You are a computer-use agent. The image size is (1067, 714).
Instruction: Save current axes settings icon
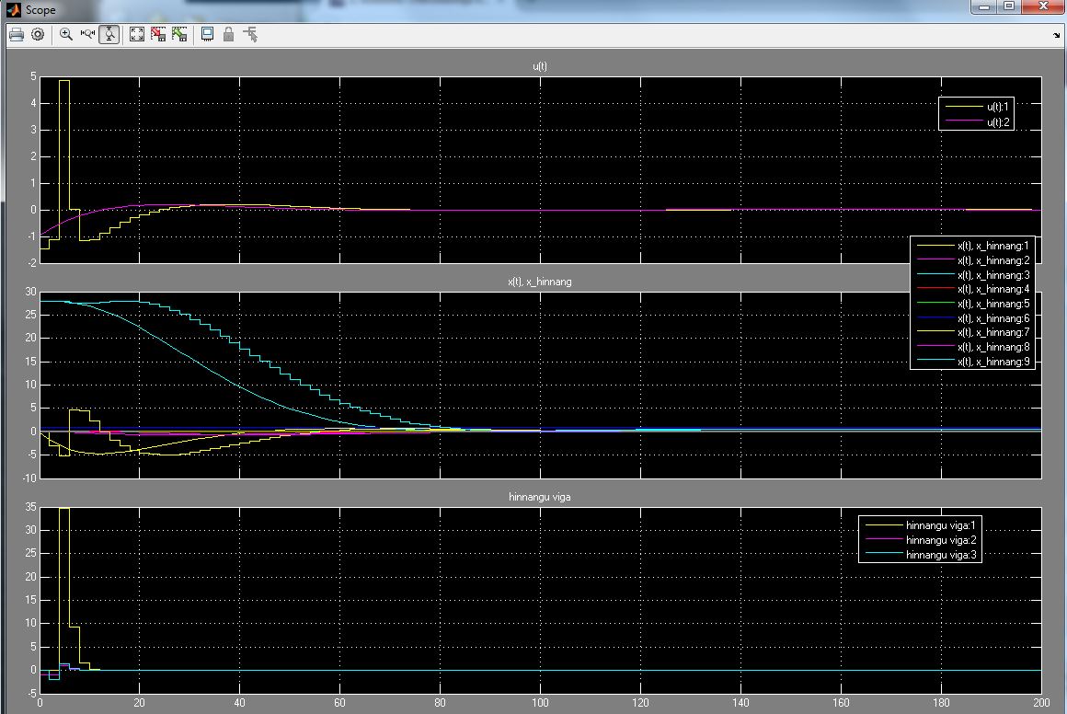point(158,34)
